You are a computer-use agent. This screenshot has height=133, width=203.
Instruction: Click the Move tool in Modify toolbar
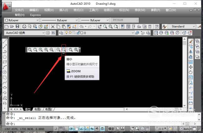[x=191, y=67]
